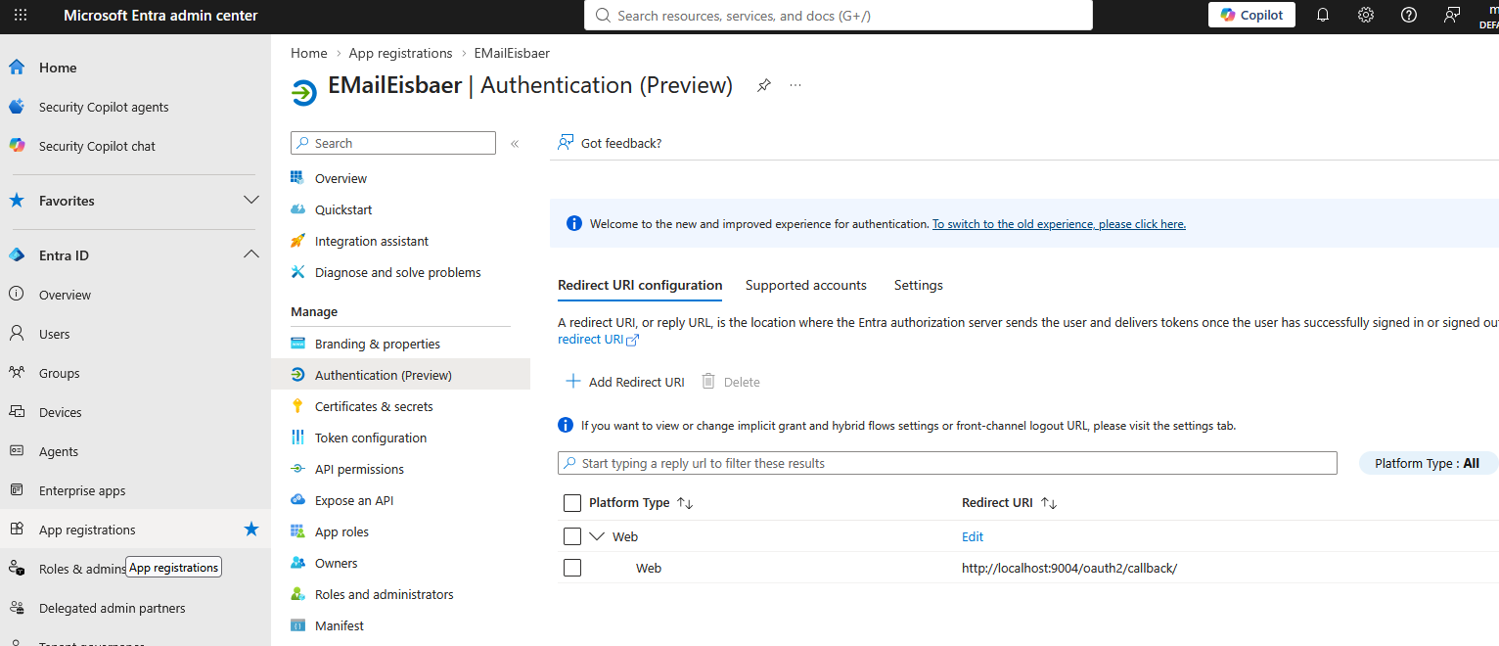
Task: Switch to the Supported accounts tab
Action: click(x=806, y=285)
